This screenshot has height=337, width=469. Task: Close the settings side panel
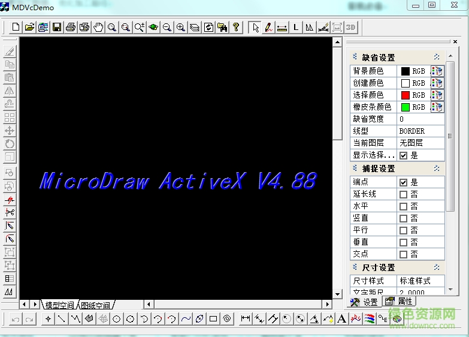tap(455, 41)
